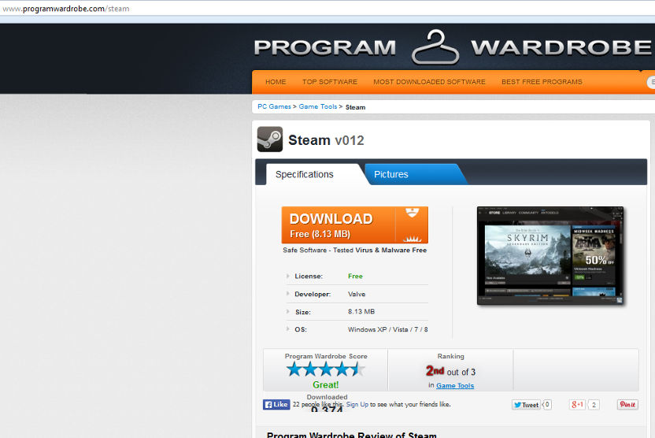Click 'Safe Software - Tested Virus & Malware Free' text

coord(354,250)
